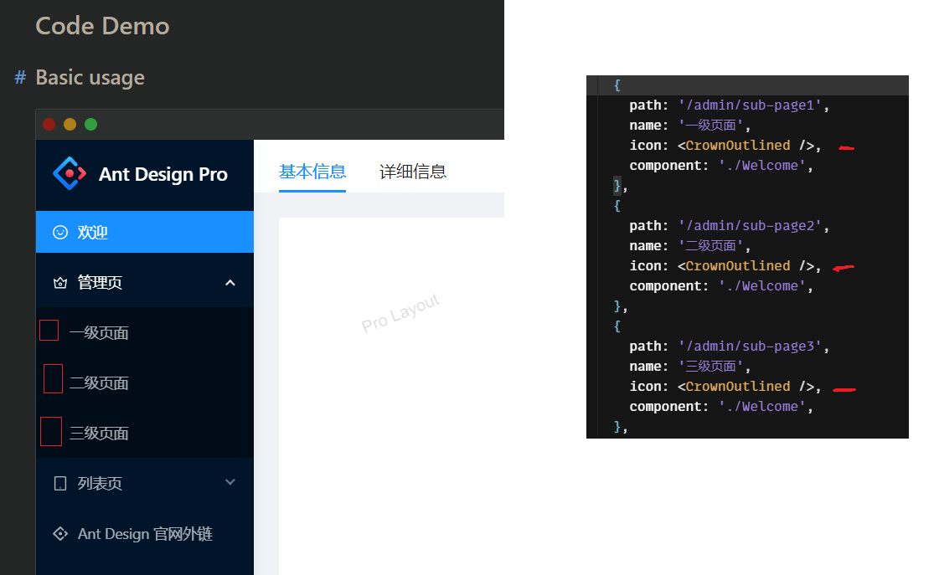Switch to the 详细信息 tab
Image resolution: width=934 pixels, height=575 pixels.
(413, 171)
